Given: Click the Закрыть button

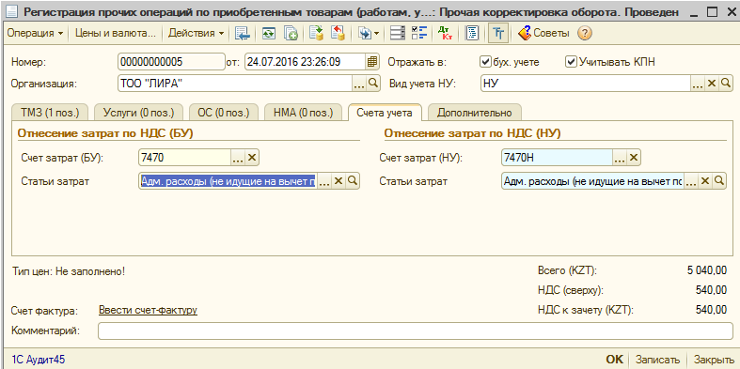Looking at the screenshot, I should (x=713, y=360).
